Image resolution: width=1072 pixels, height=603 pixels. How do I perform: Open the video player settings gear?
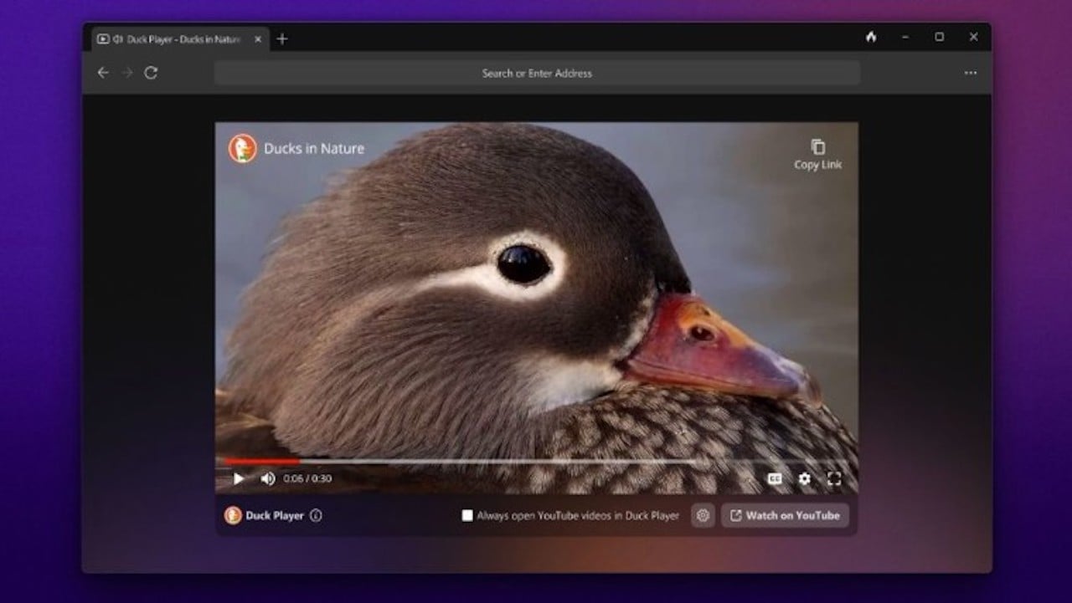804,478
